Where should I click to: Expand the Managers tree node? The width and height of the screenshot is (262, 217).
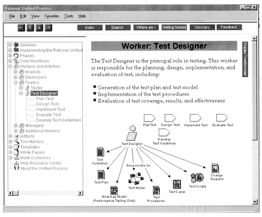pyautogui.click(x=16, y=125)
